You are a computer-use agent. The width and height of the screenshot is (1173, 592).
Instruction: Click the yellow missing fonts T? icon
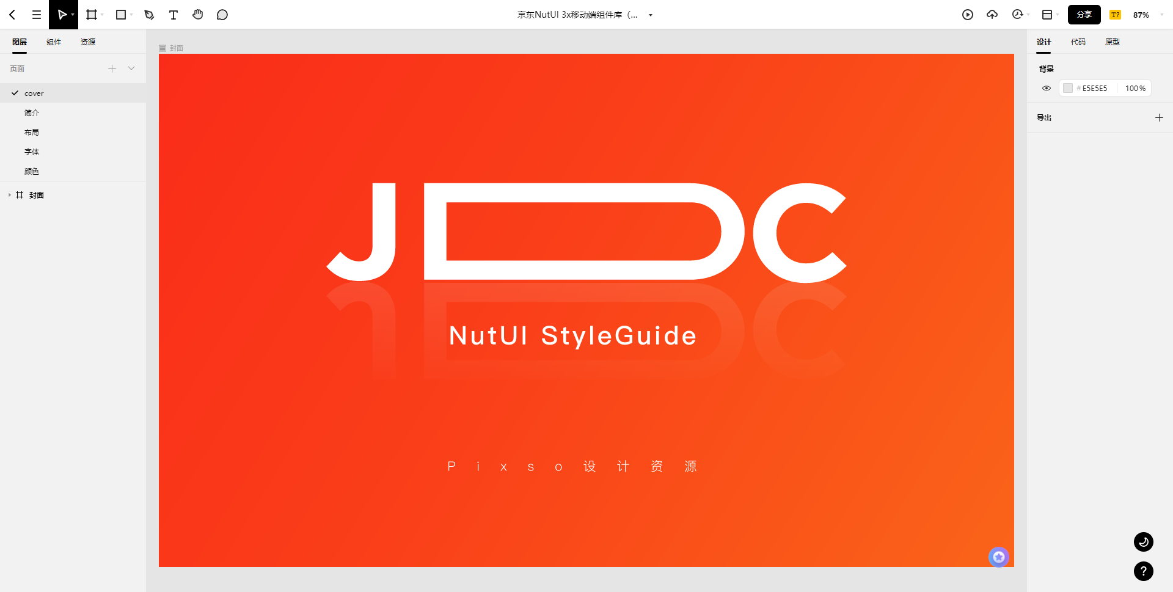point(1116,15)
